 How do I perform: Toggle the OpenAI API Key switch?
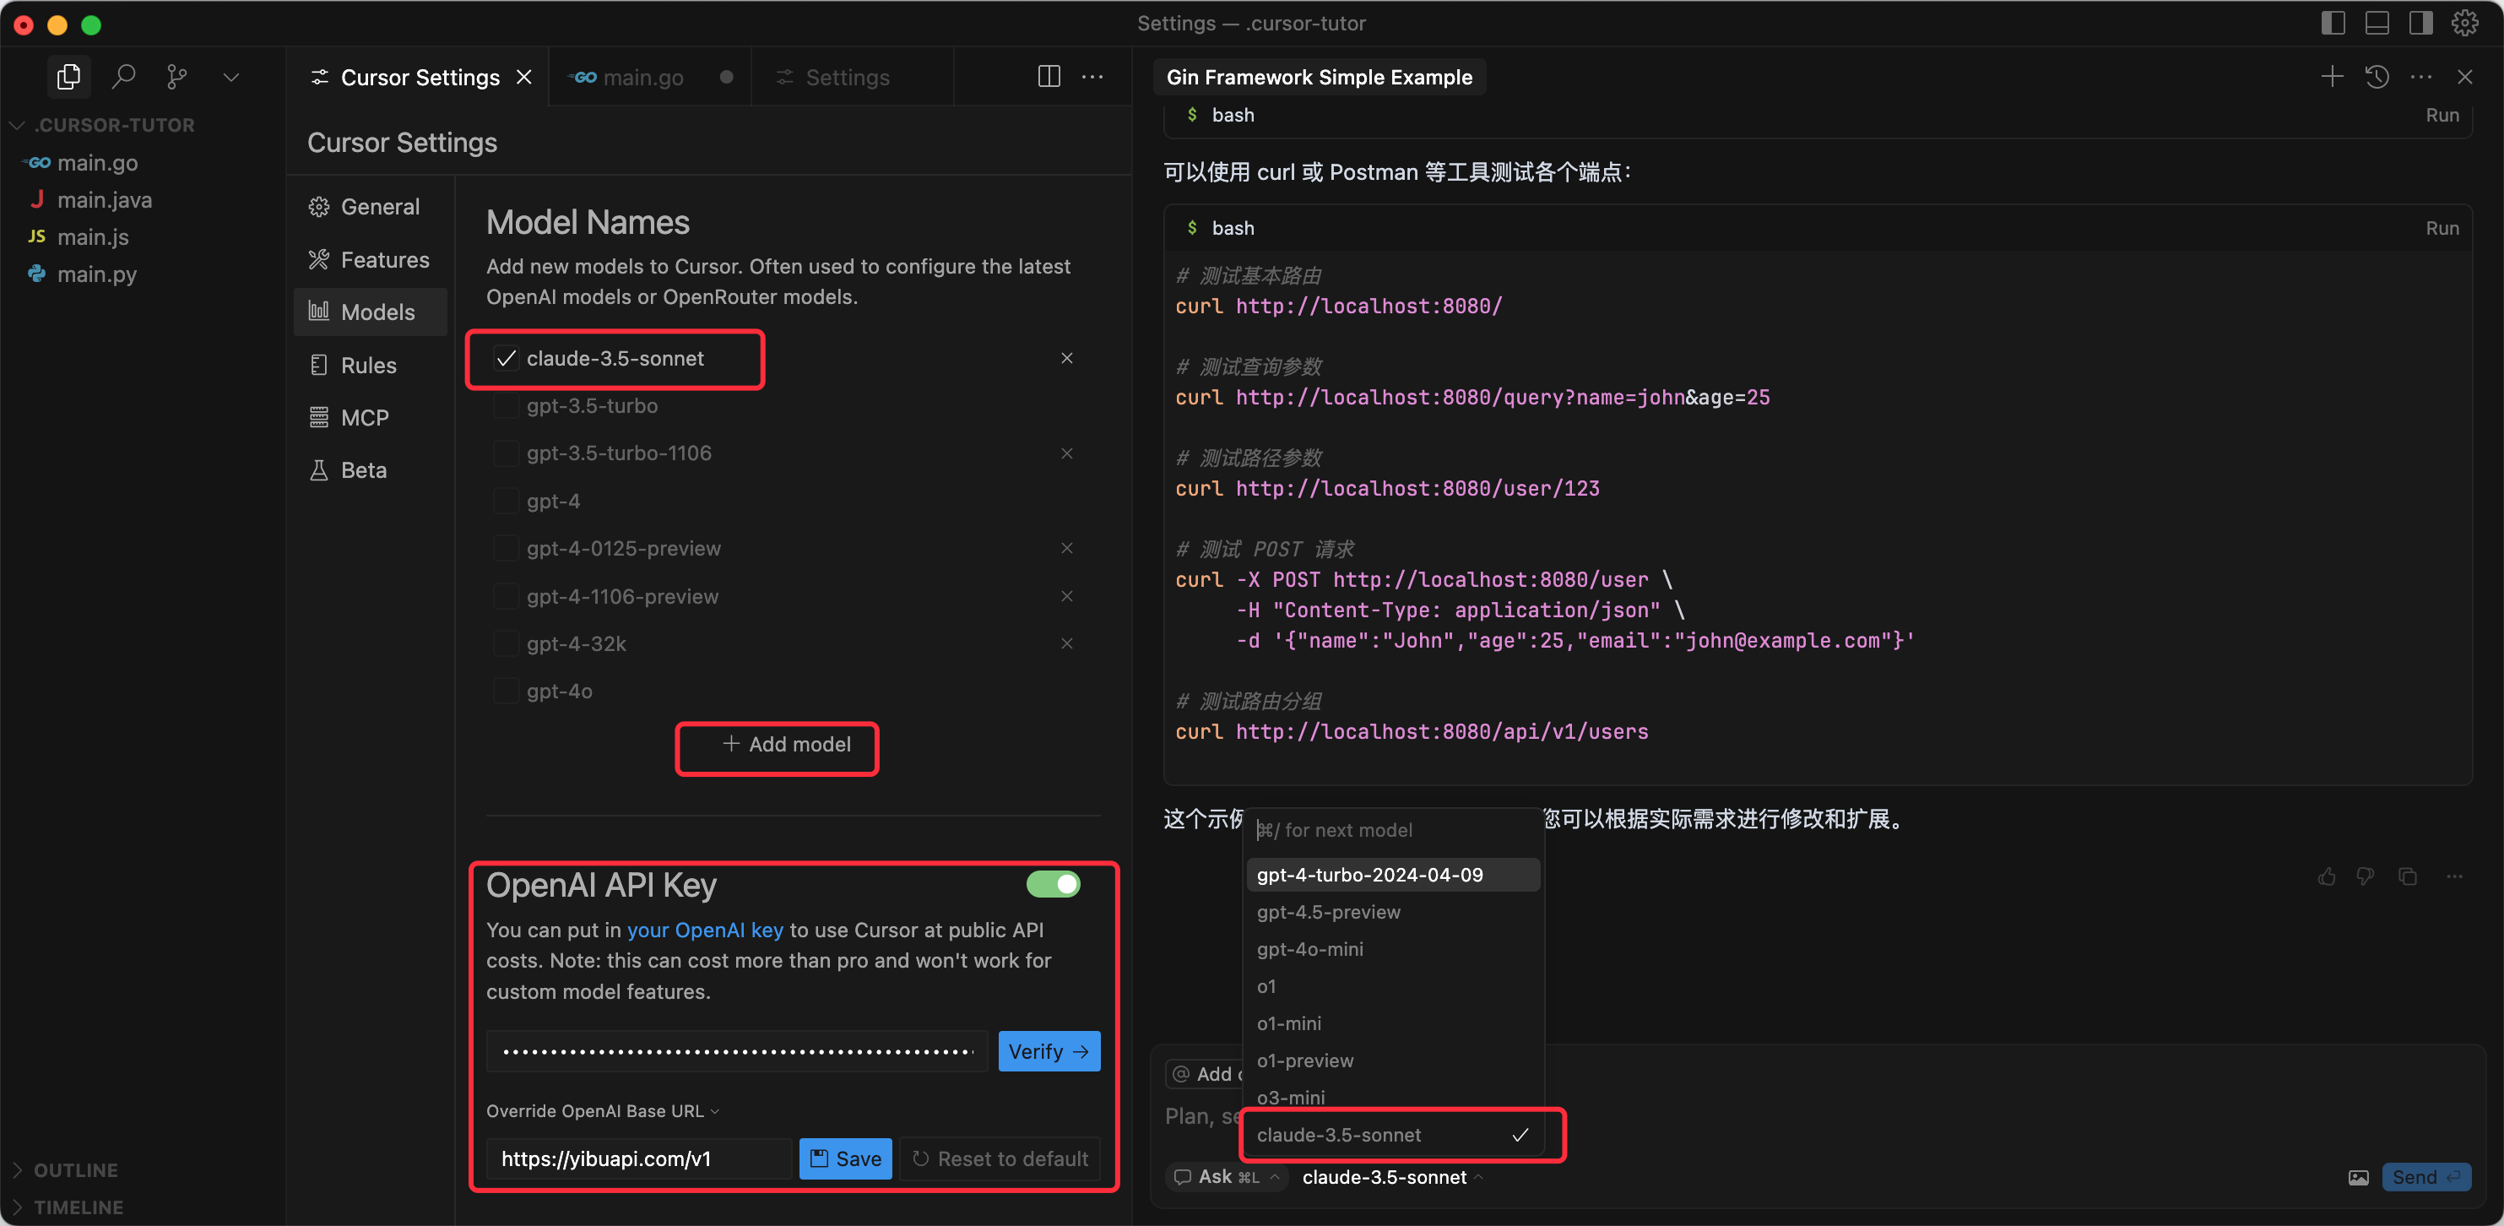point(1053,884)
